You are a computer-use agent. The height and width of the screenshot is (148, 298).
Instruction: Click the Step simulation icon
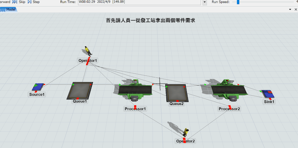click(30, 2)
